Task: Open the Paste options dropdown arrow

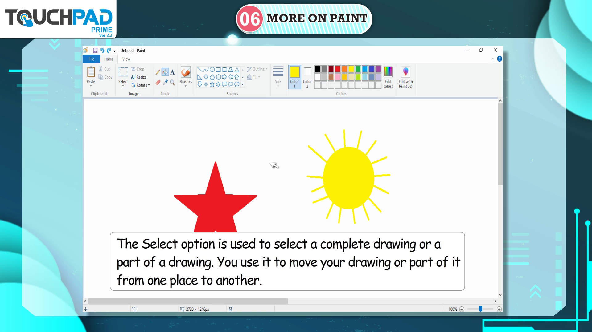Action: [x=91, y=86]
